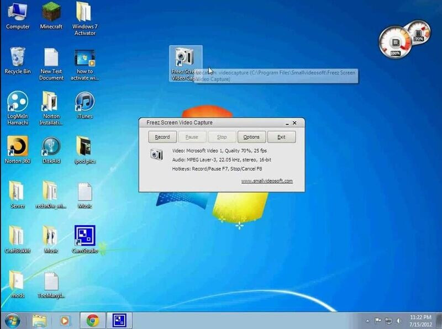Open Google Chrome from the taskbar

pos(92,320)
